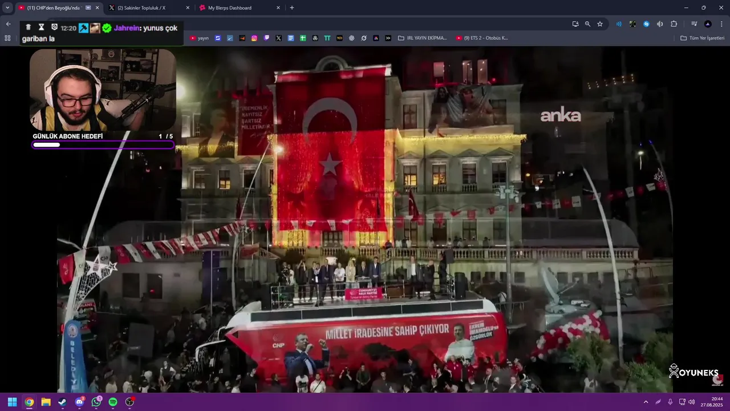Image resolution: width=730 pixels, height=411 pixels.
Task: Close the CHP'den Beyoğlu'nda tab
Action: point(98,8)
